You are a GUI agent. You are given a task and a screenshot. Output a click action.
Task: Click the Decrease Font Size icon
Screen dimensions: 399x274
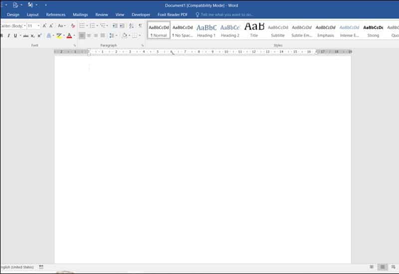[51, 26]
